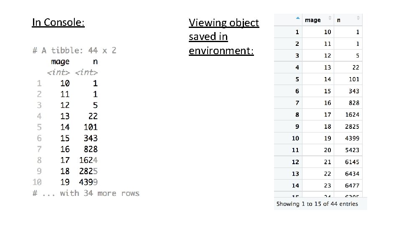Click the 'Viewing object saved in environment:' heading
401x225 pixels.
(x=224, y=37)
